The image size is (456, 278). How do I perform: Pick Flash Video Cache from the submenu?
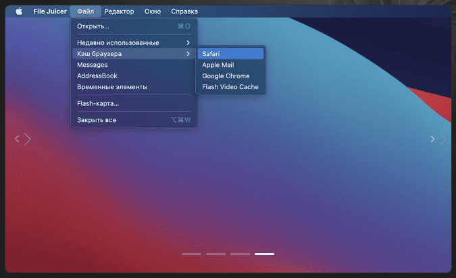230,87
